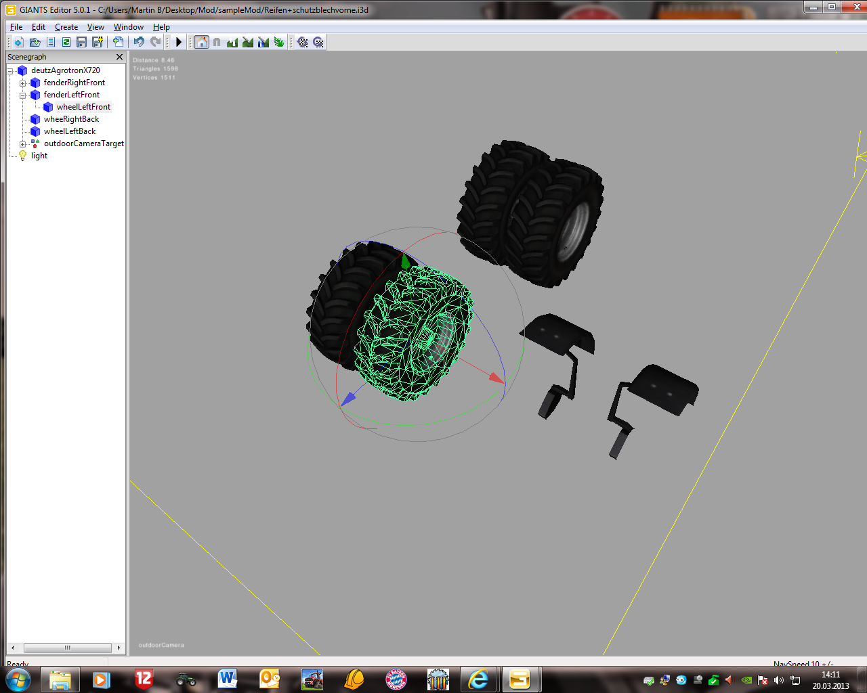Click the first checkered sphere toolbar icon
Image resolution: width=867 pixels, height=693 pixels.
(303, 42)
